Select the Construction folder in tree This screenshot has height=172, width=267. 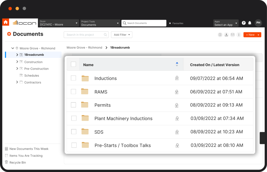click(x=33, y=62)
